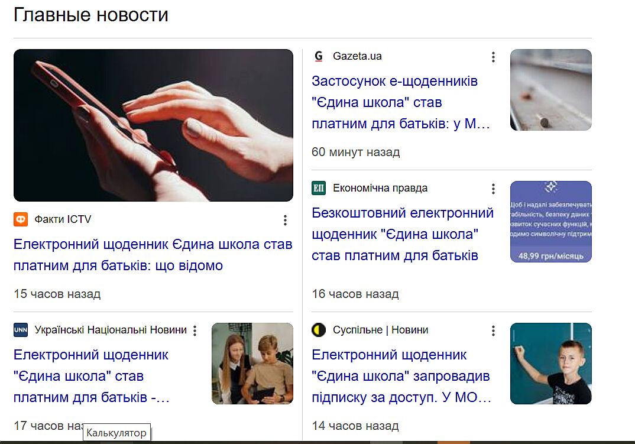Click the large phone-in-hands article image
The image size is (635, 444).
[x=154, y=125]
